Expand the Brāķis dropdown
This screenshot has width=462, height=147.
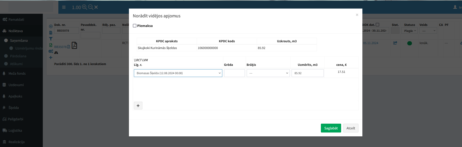(268, 73)
